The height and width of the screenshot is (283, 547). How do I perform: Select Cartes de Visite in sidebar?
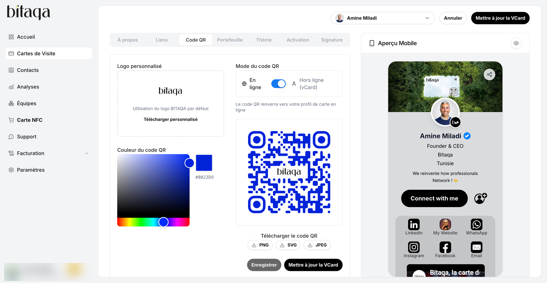coord(49,53)
